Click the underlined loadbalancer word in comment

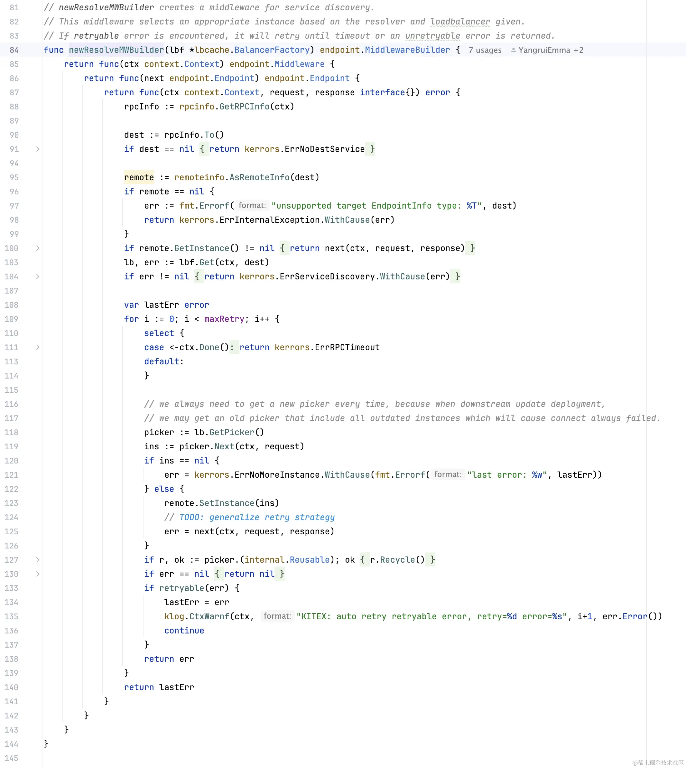tap(460, 22)
